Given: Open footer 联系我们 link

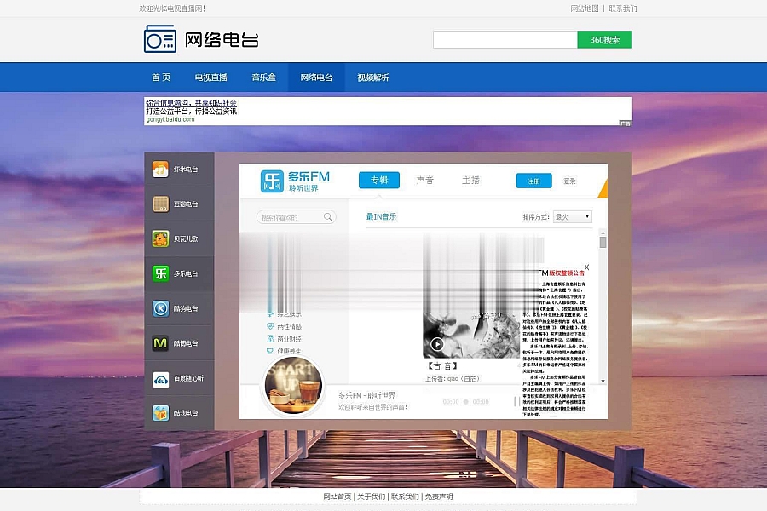Looking at the screenshot, I should pos(405,497).
